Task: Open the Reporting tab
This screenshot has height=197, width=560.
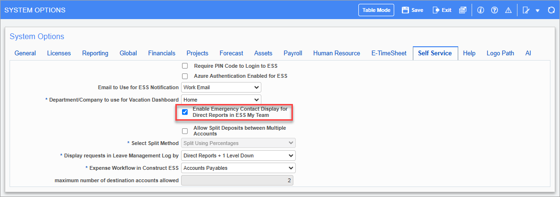Action: click(95, 53)
